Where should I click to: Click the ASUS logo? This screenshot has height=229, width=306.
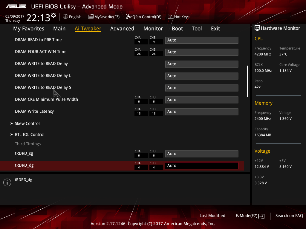[x=16, y=7]
